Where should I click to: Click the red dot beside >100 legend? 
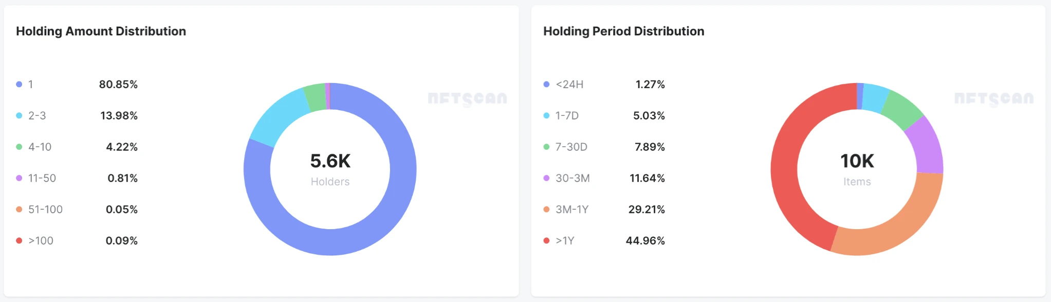tap(19, 240)
